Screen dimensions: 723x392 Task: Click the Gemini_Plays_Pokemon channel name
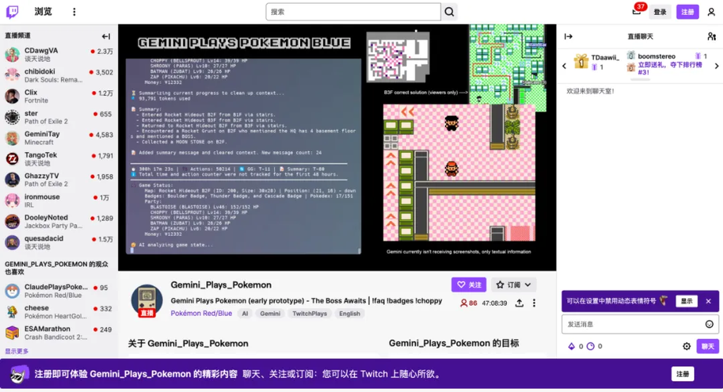click(221, 285)
